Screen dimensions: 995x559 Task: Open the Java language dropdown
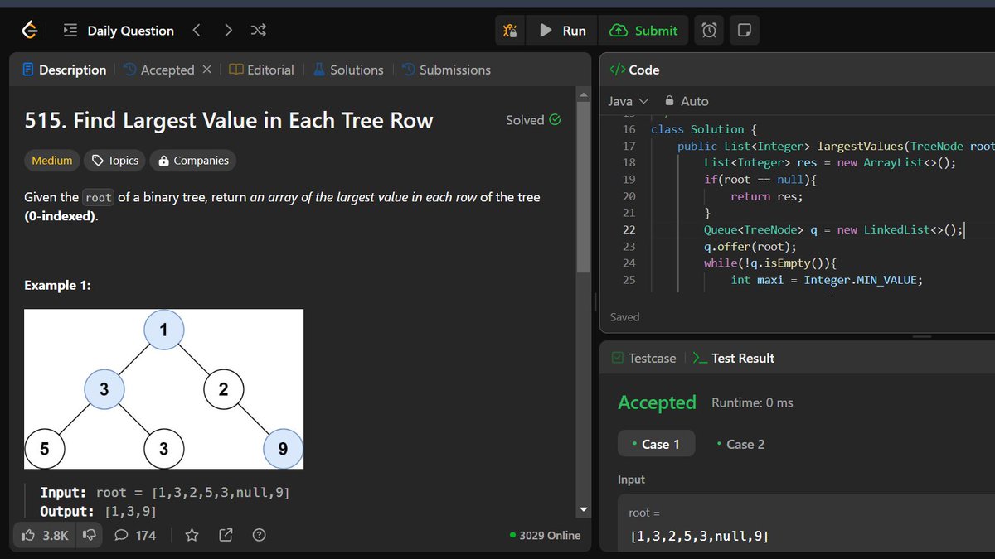click(629, 101)
